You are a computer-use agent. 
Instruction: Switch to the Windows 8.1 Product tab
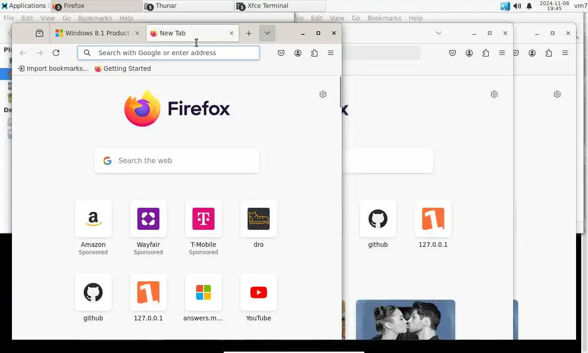click(x=97, y=33)
